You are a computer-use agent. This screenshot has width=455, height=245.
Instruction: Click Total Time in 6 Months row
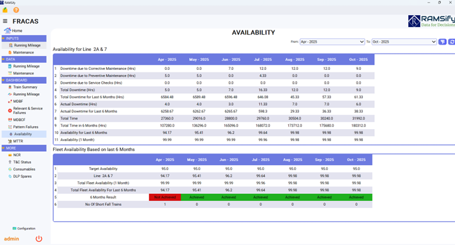pyautogui.click(x=214, y=125)
